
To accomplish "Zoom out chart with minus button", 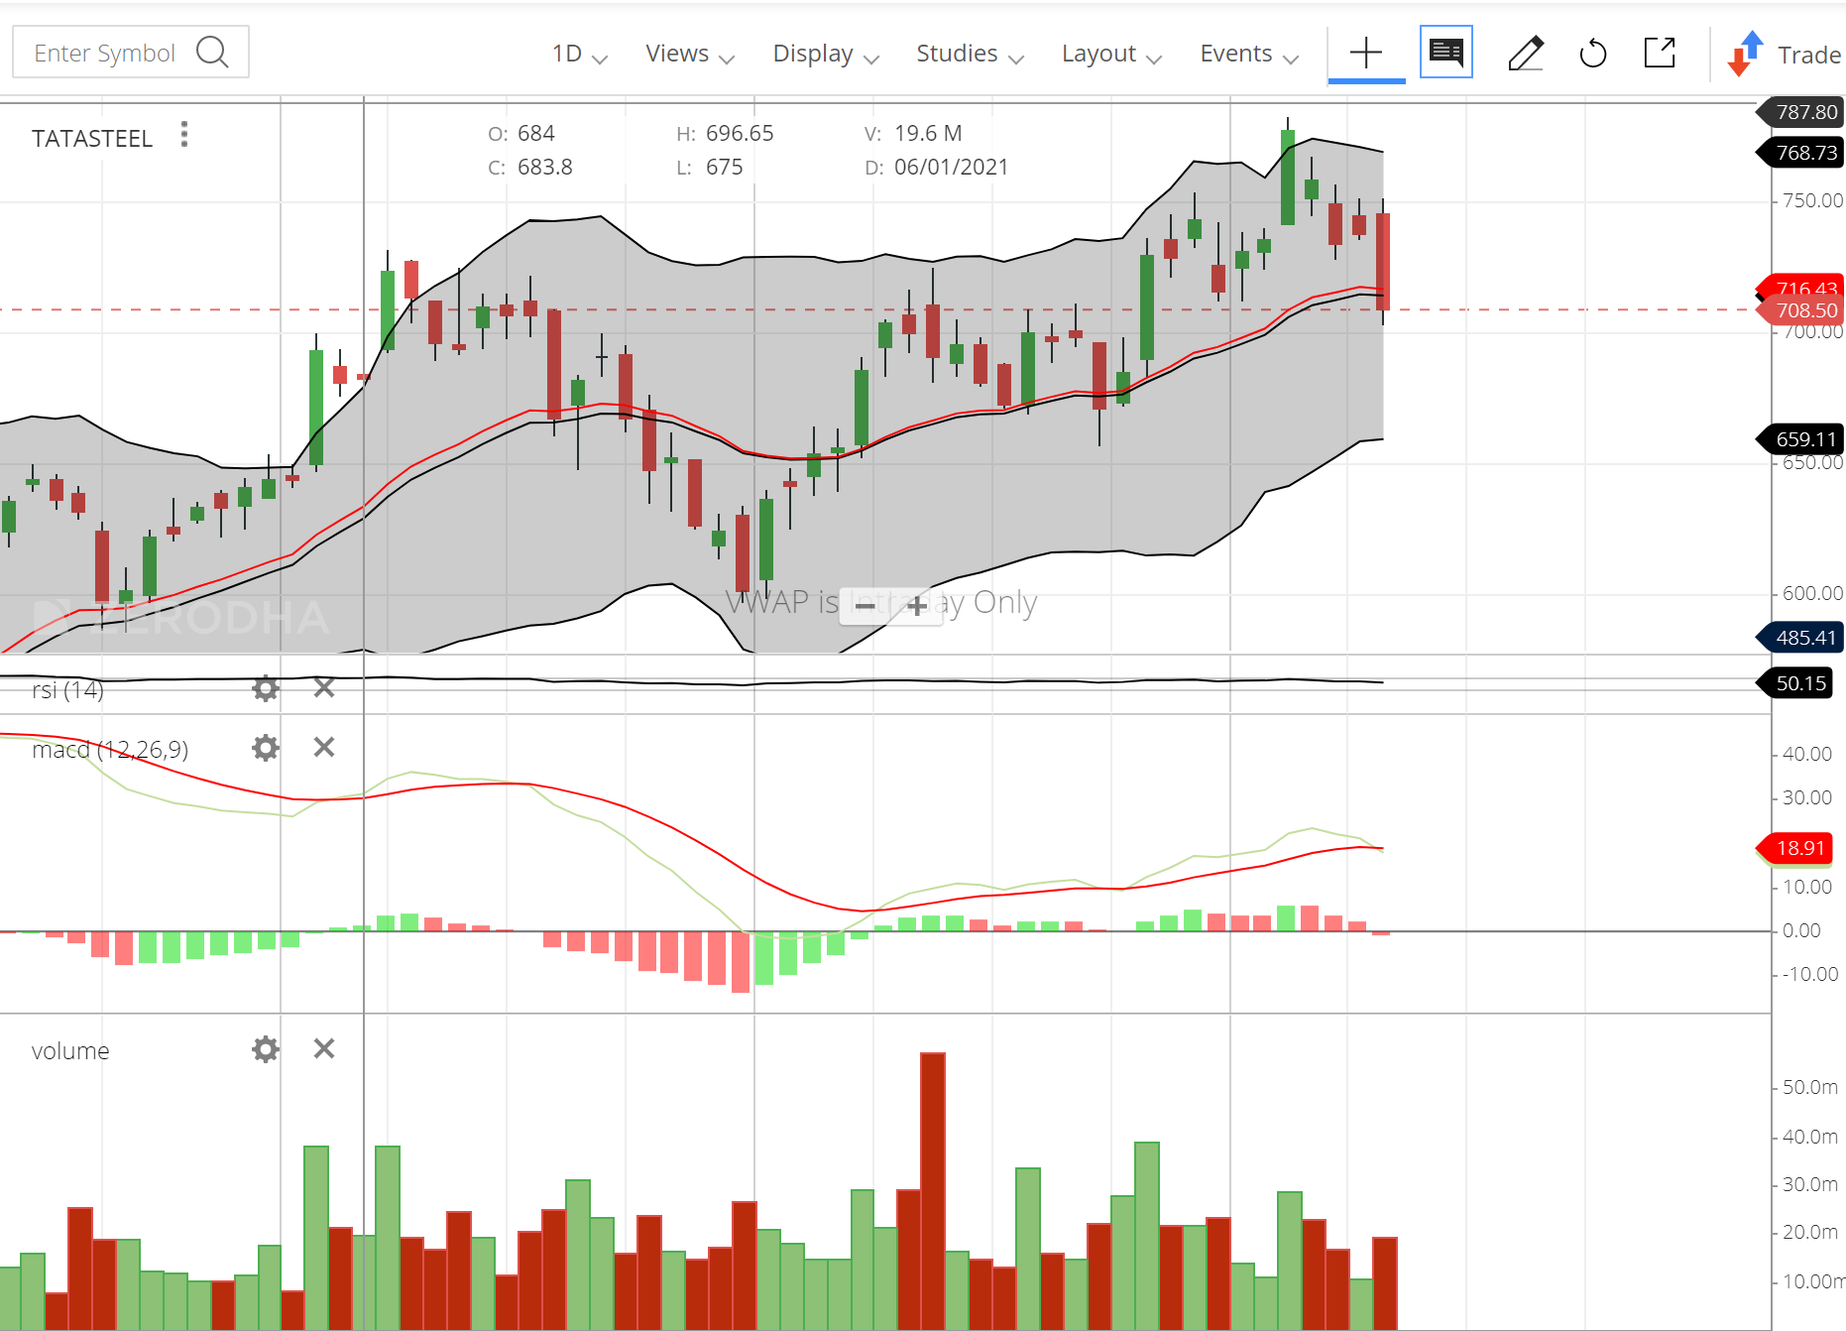I will click(x=865, y=605).
